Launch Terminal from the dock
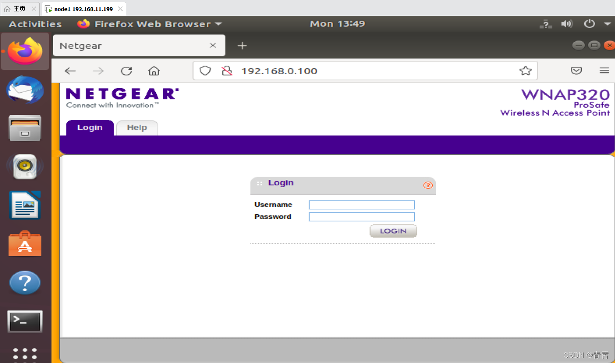This screenshot has width=615, height=363. (25, 321)
